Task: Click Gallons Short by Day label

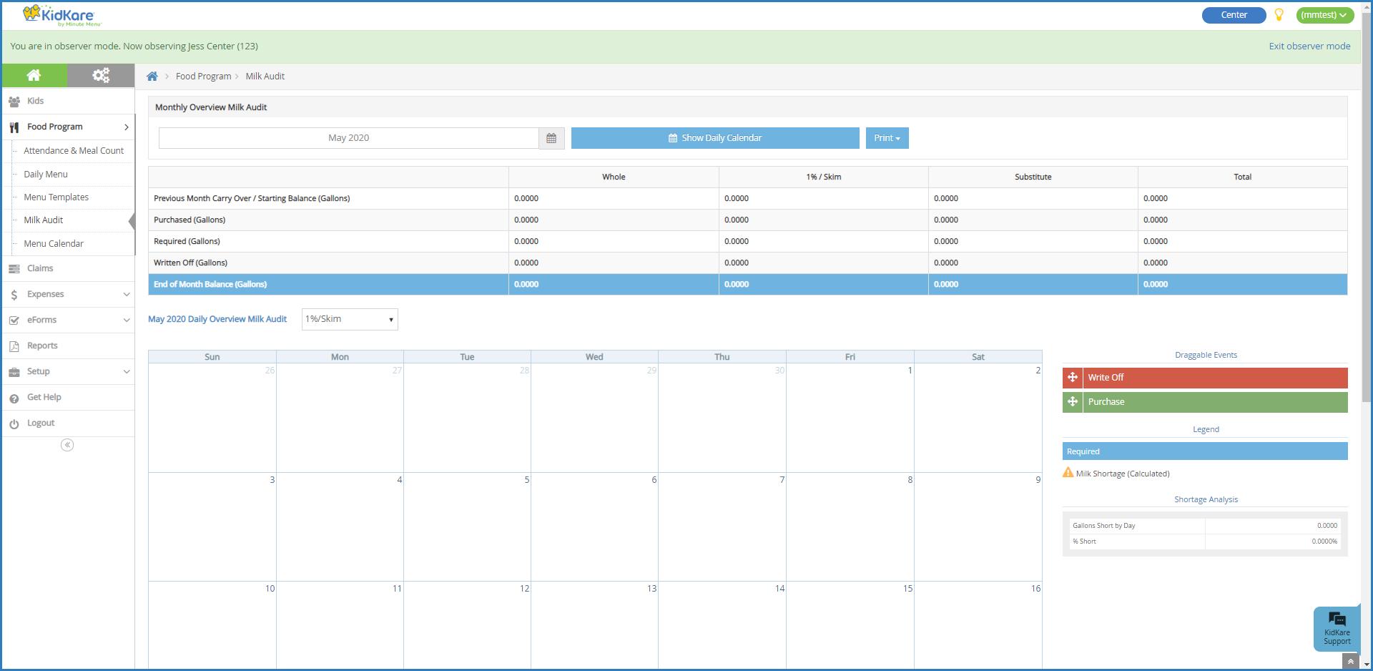Action: (x=1104, y=526)
